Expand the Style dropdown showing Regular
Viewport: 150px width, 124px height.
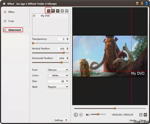click(x=58, y=87)
